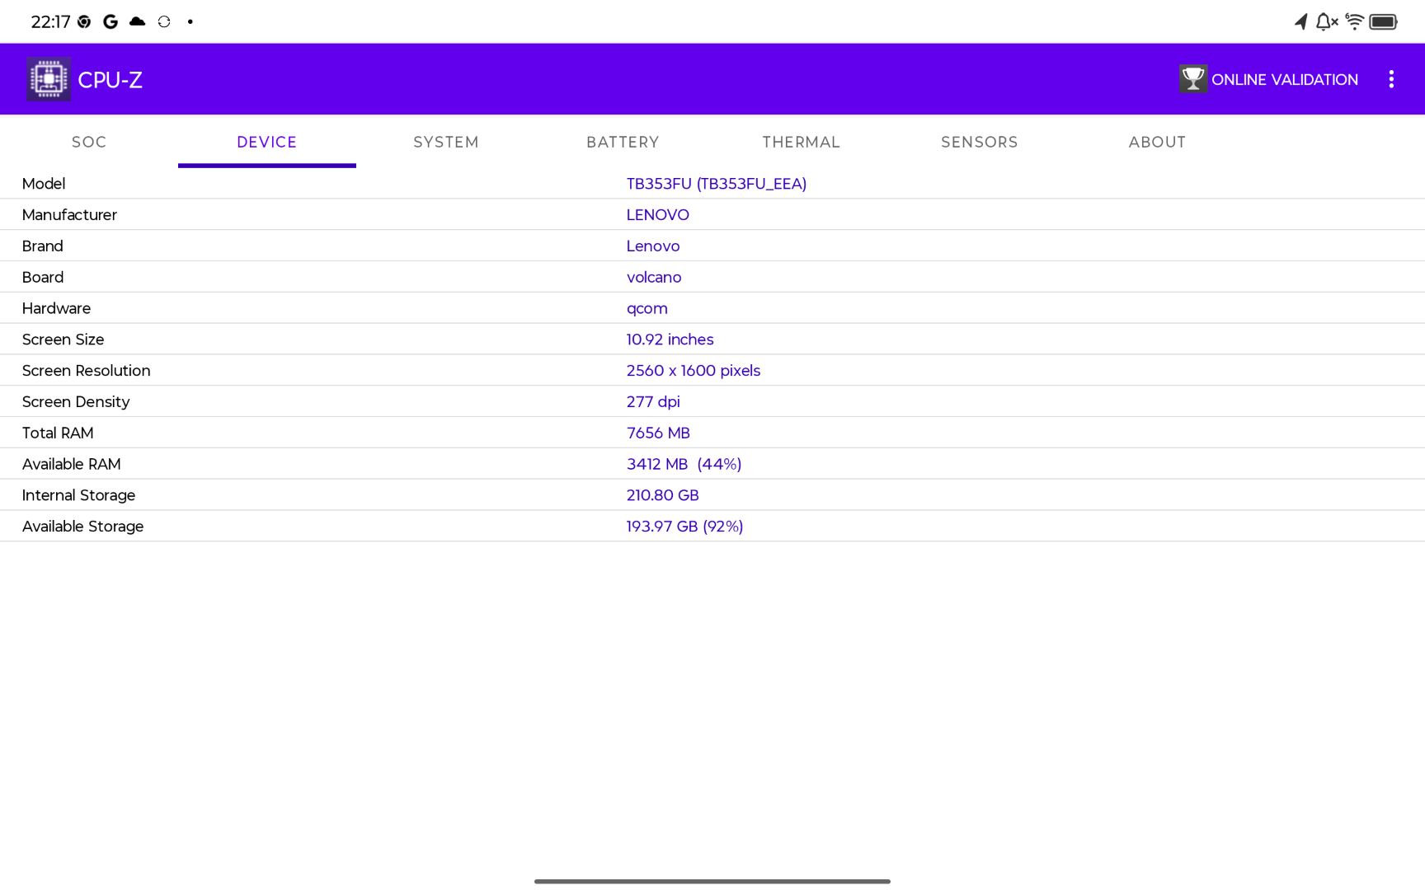This screenshot has height=890, width=1425.
Task: Tap the bottom navigation gesture handle
Action: (x=712, y=881)
